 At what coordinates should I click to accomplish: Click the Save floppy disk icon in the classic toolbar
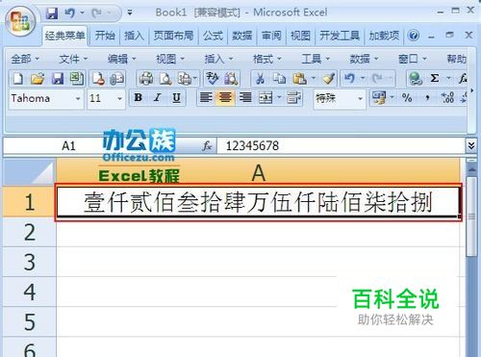pos(58,79)
